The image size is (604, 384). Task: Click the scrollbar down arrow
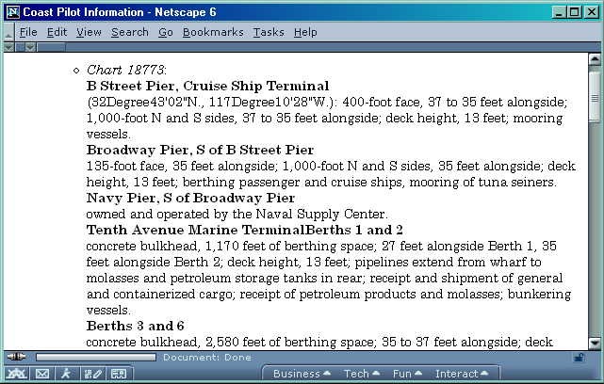coord(595,342)
